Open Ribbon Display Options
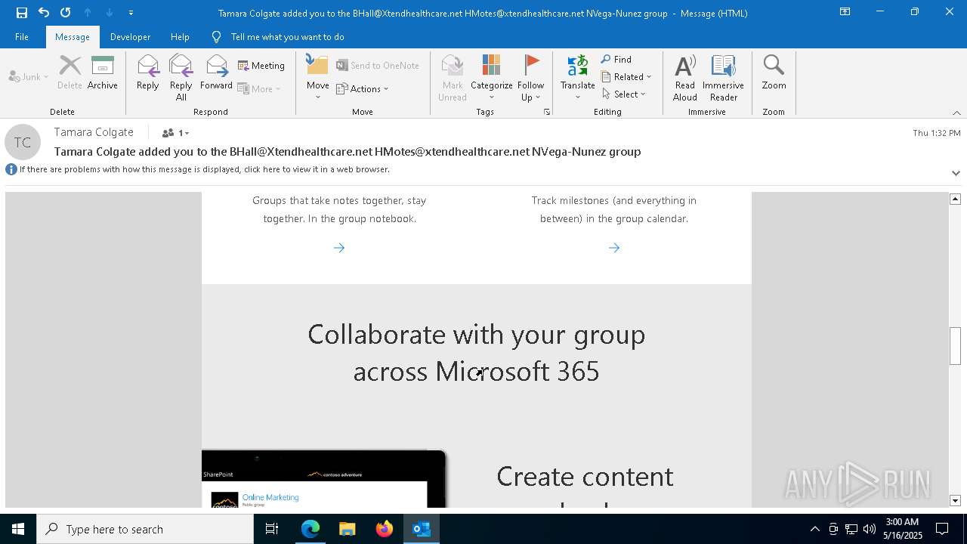Image resolution: width=967 pixels, height=544 pixels. pyautogui.click(x=845, y=12)
